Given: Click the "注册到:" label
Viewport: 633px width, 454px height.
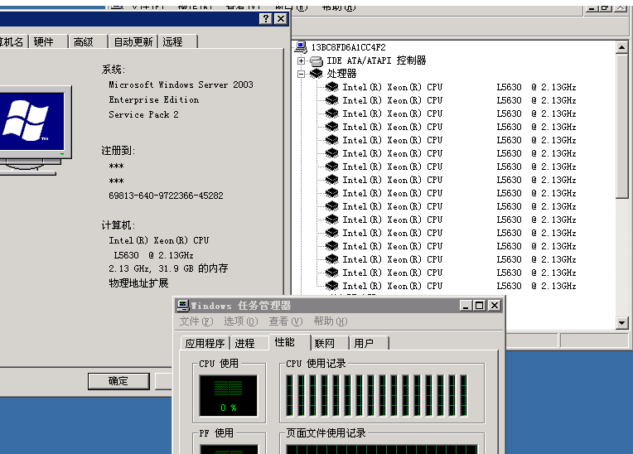Looking at the screenshot, I should pos(118,151).
